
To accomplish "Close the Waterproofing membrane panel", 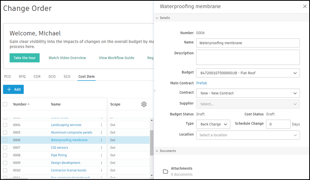I will point(305,6).
